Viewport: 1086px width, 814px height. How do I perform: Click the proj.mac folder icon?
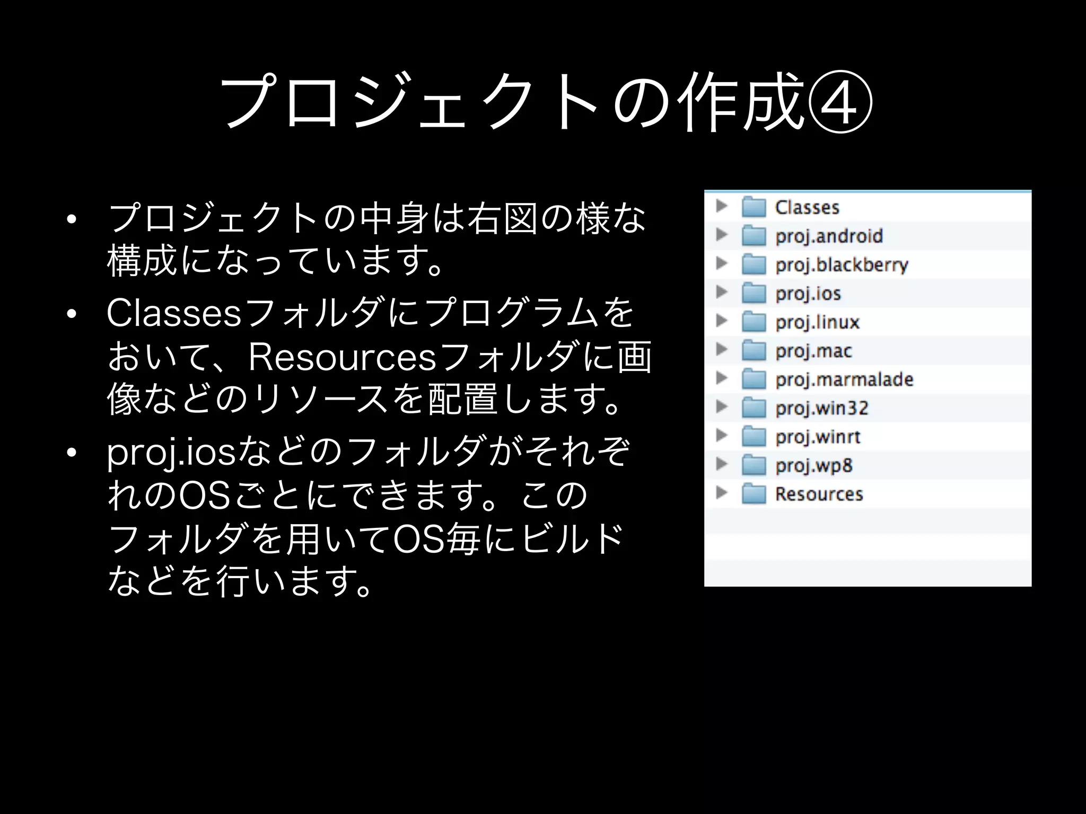(x=754, y=350)
